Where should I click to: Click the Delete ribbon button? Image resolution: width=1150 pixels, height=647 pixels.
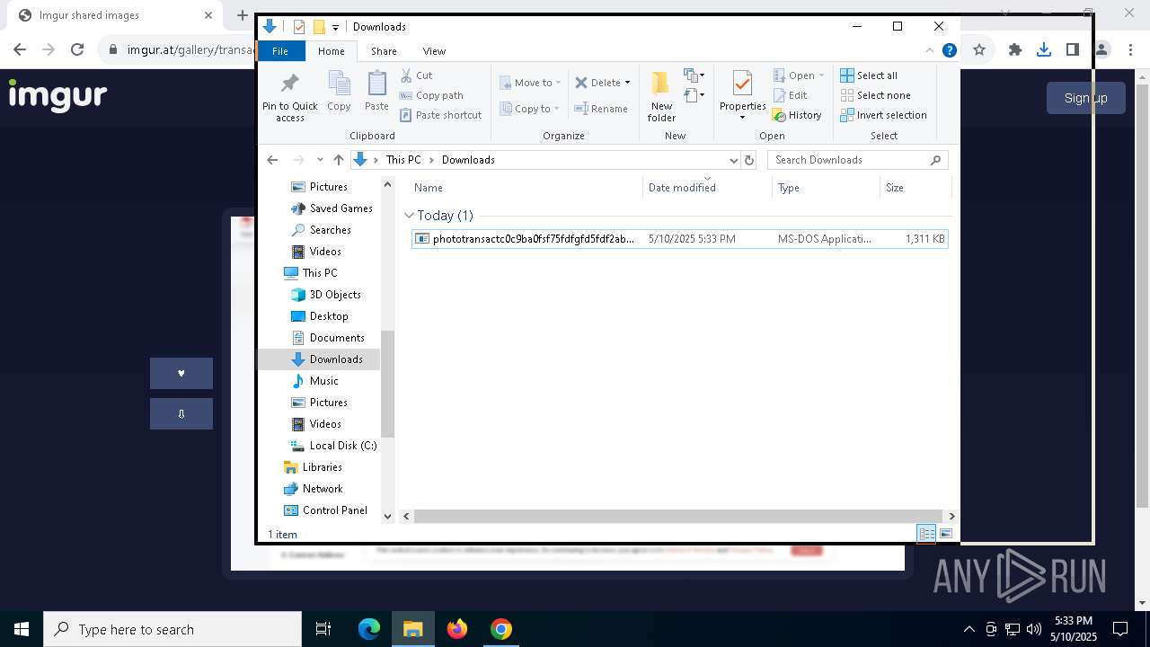(597, 83)
